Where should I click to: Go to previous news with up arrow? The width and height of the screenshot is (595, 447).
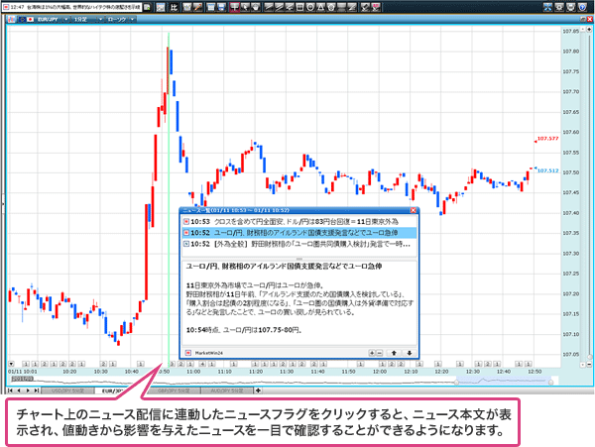pyautogui.click(x=393, y=352)
